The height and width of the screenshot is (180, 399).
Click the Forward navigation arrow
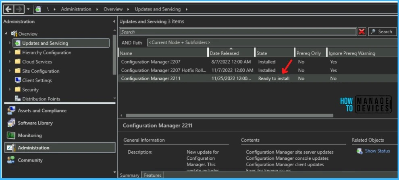pos(19,9)
